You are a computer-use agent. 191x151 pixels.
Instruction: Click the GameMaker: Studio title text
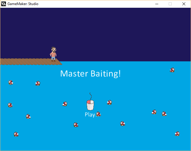[x=23, y=4]
